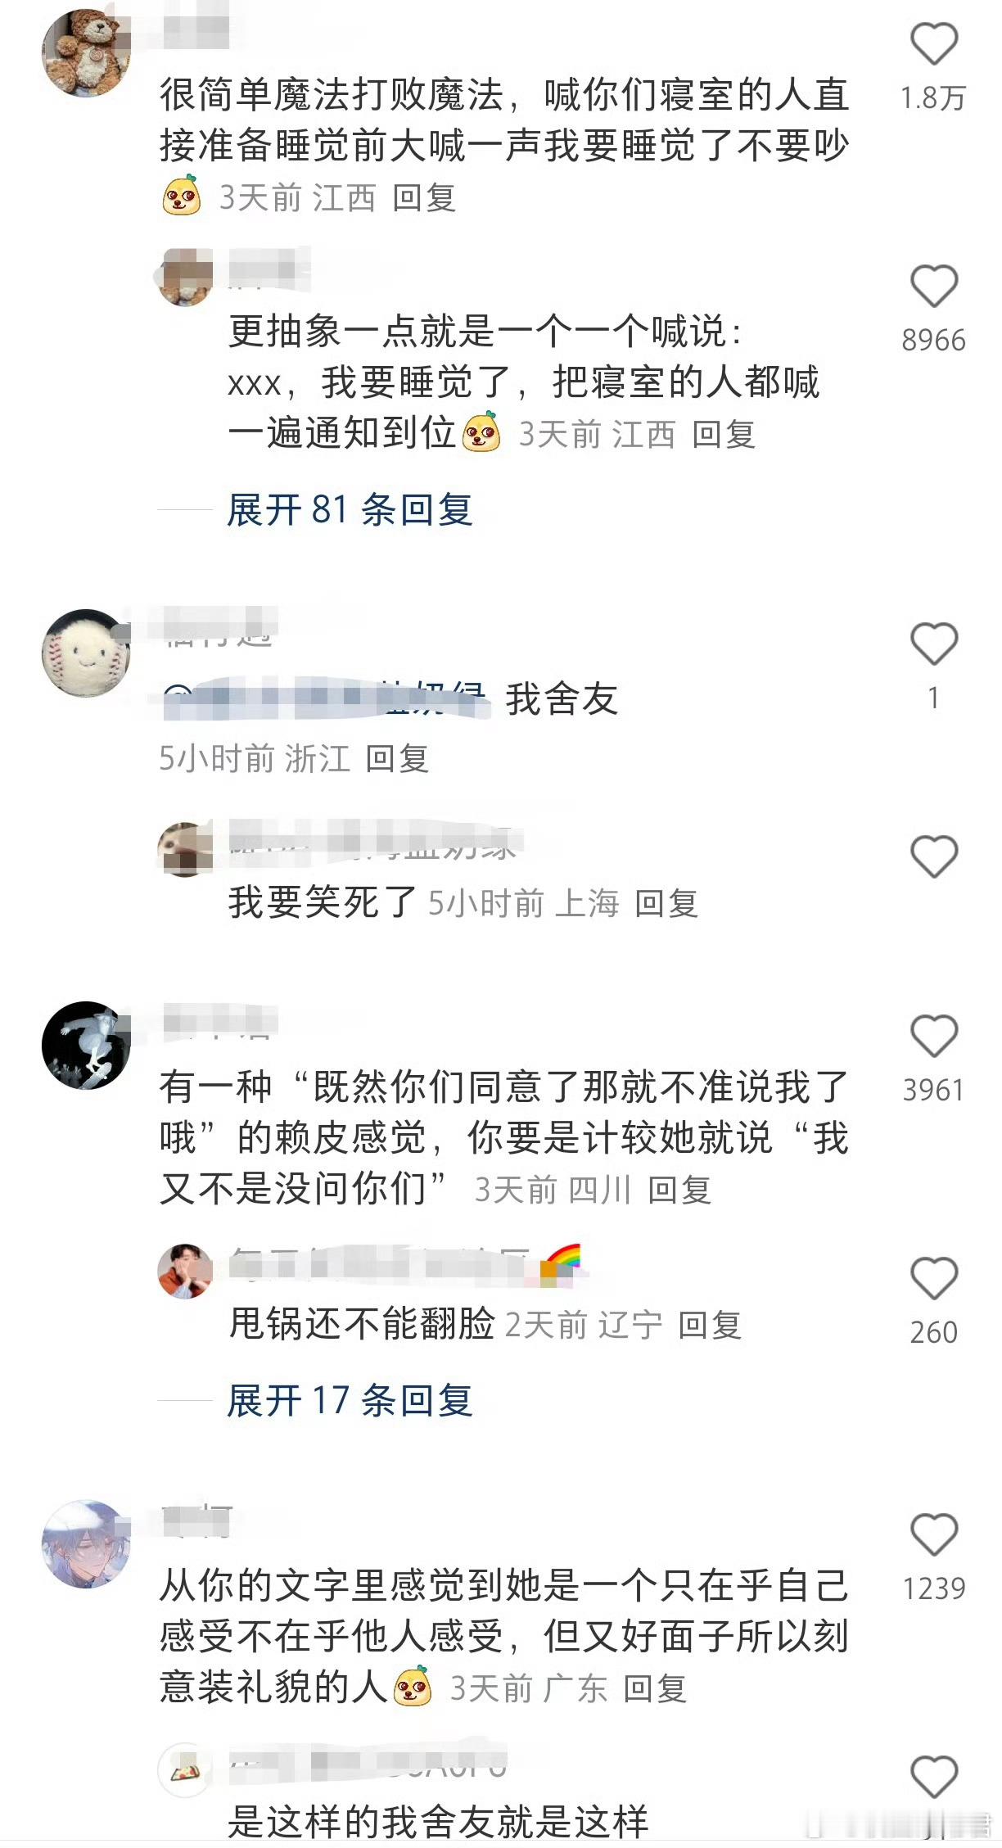This screenshot has height=1848, width=1002.
Task: Reply to the 广东 comment
Action: pyautogui.click(x=654, y=1688)
